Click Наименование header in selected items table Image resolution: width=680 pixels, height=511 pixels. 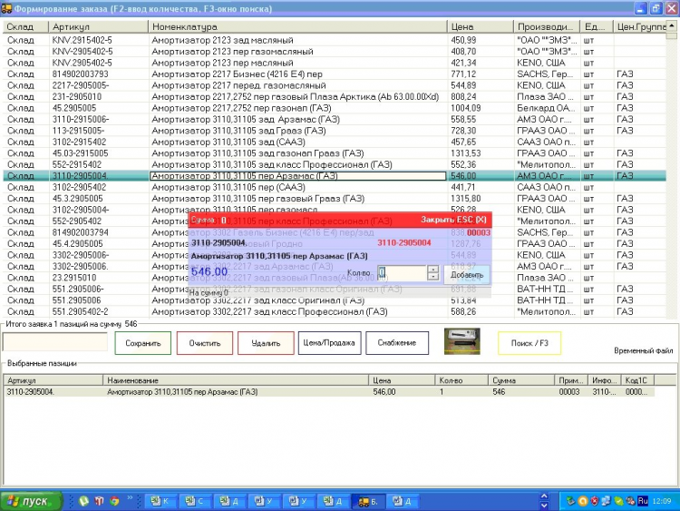[x=236, y=380]
